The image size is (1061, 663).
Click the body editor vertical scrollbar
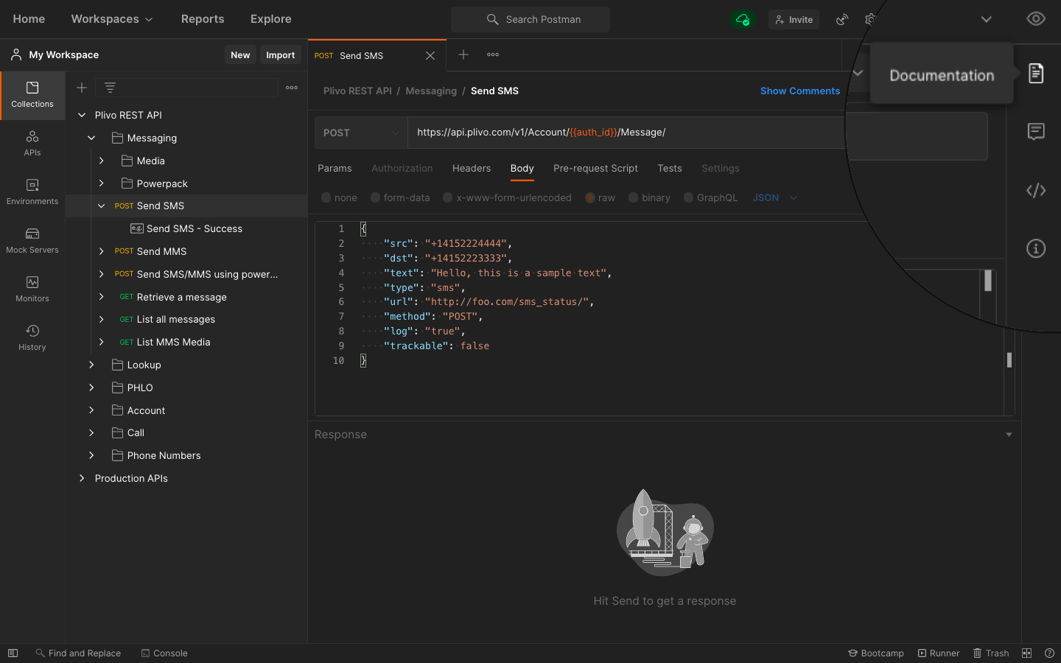1009,360
